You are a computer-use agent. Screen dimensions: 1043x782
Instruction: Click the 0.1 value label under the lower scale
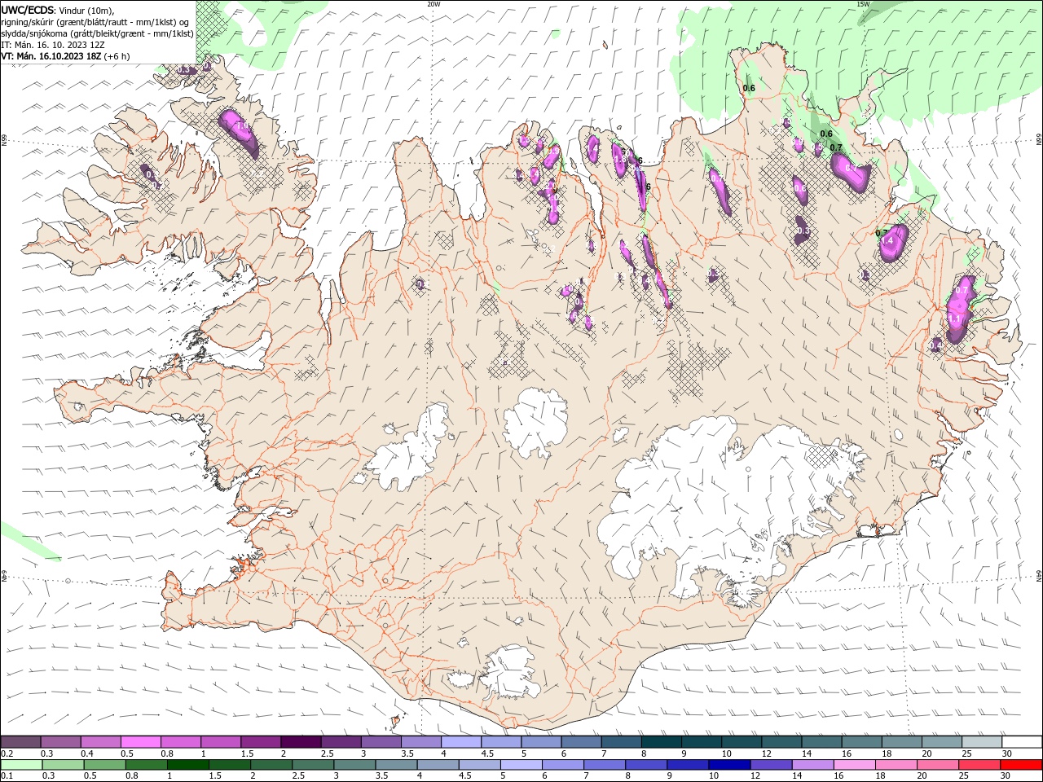[x=7, y=776]
